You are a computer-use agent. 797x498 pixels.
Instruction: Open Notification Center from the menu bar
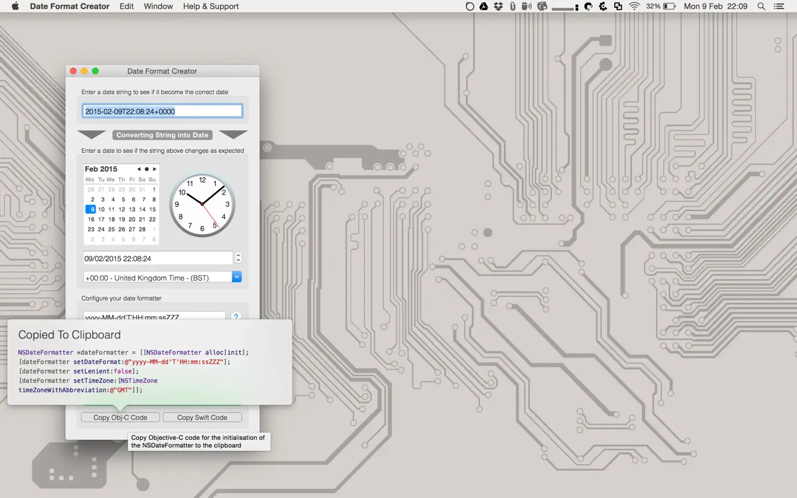point(779,6)
